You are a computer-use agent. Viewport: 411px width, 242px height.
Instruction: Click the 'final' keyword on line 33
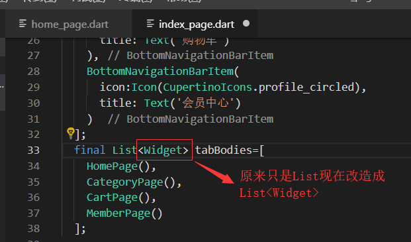[x=89, y=150]
